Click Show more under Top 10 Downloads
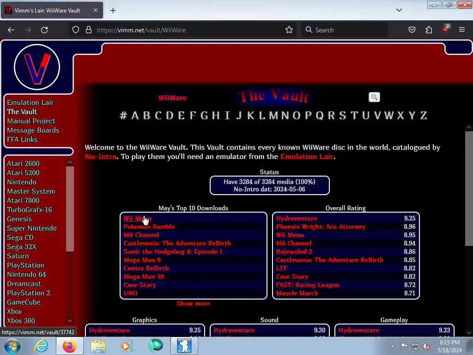 (x=194, y=303)
